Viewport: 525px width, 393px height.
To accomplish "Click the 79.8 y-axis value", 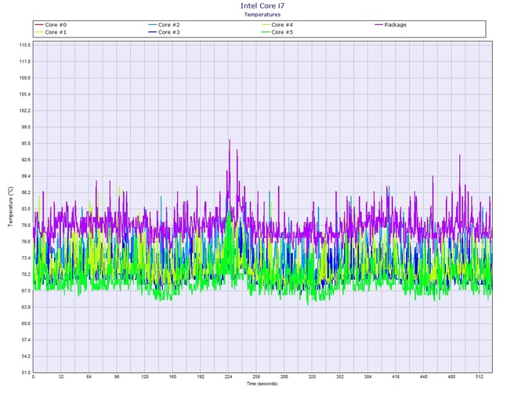I will (26, 225).
